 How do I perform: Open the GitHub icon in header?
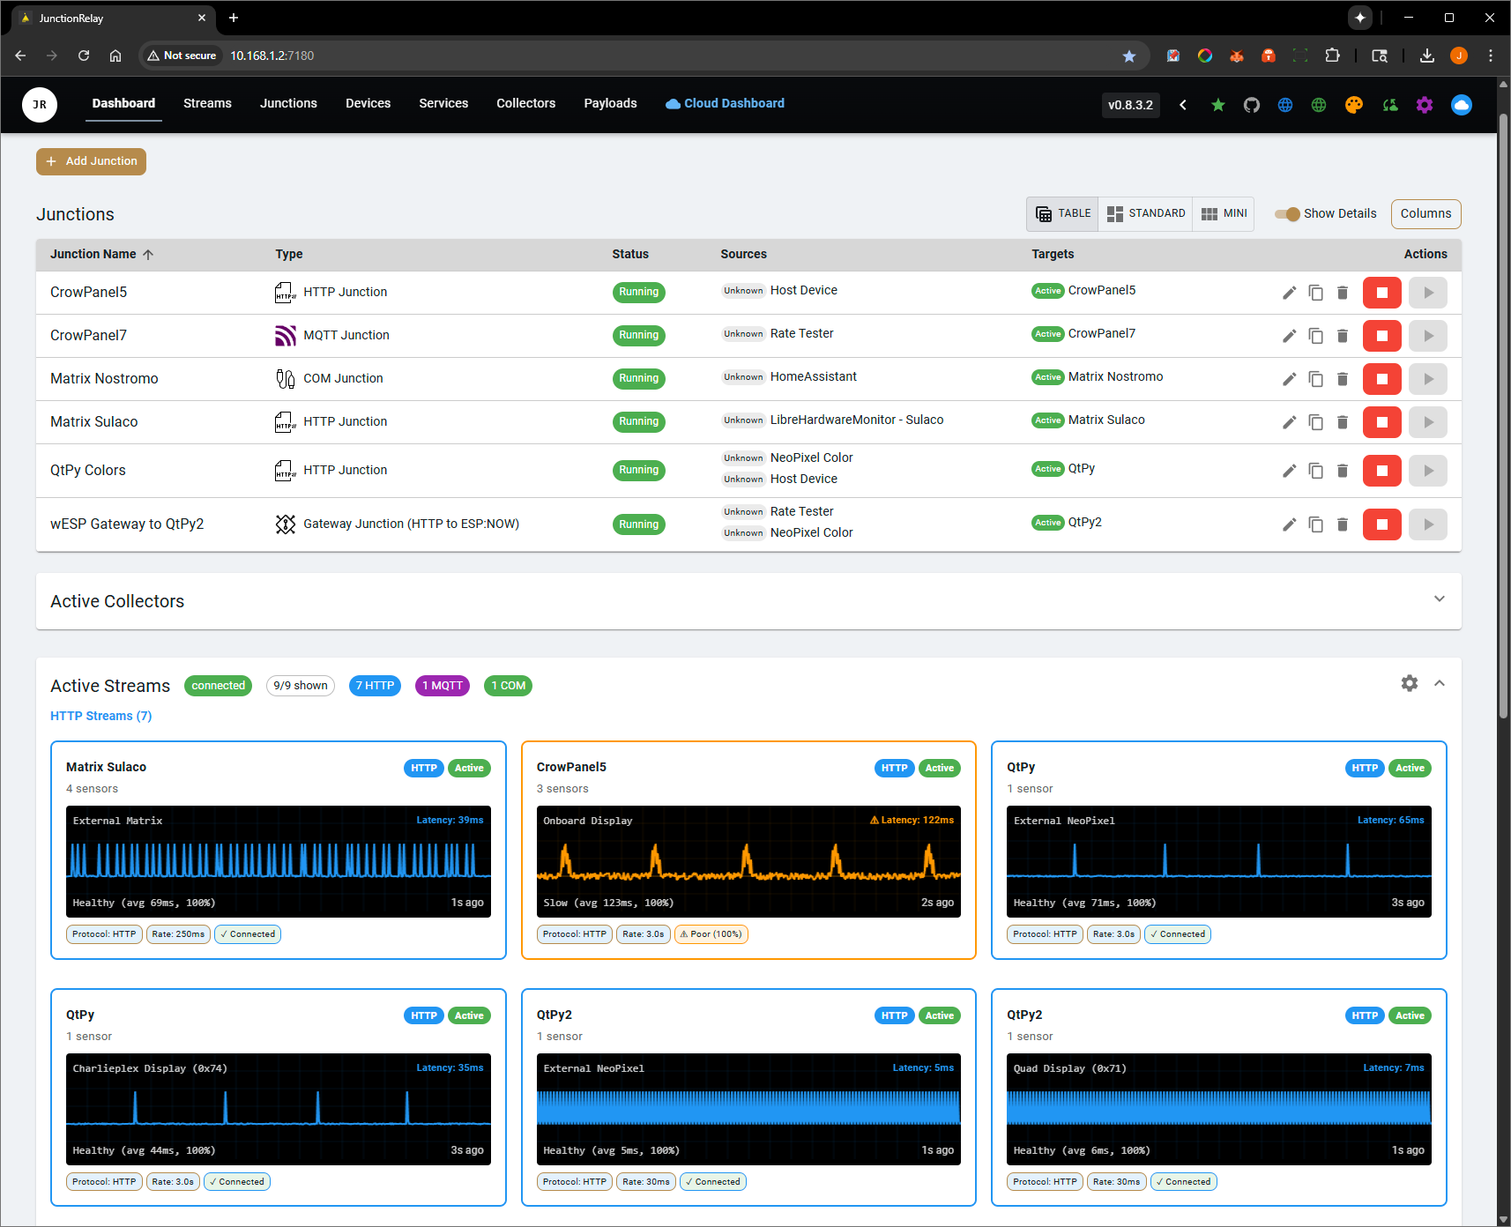click(1251, 105)
